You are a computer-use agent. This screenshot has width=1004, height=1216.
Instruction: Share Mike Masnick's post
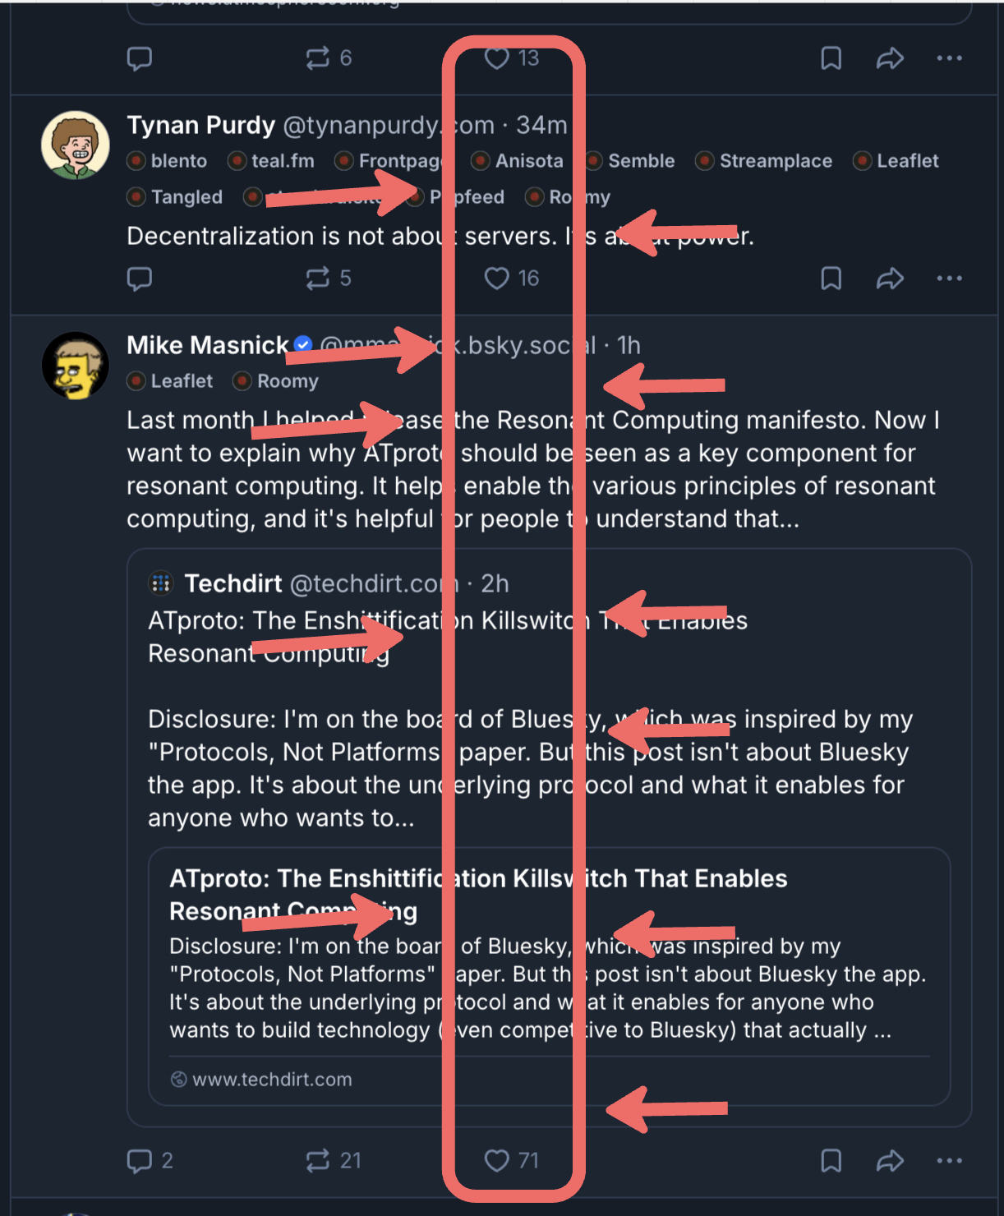[x=890, y=1160]
